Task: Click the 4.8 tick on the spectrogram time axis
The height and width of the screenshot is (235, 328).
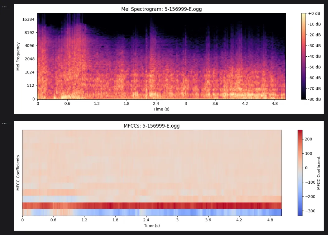Action: (275, 103)
